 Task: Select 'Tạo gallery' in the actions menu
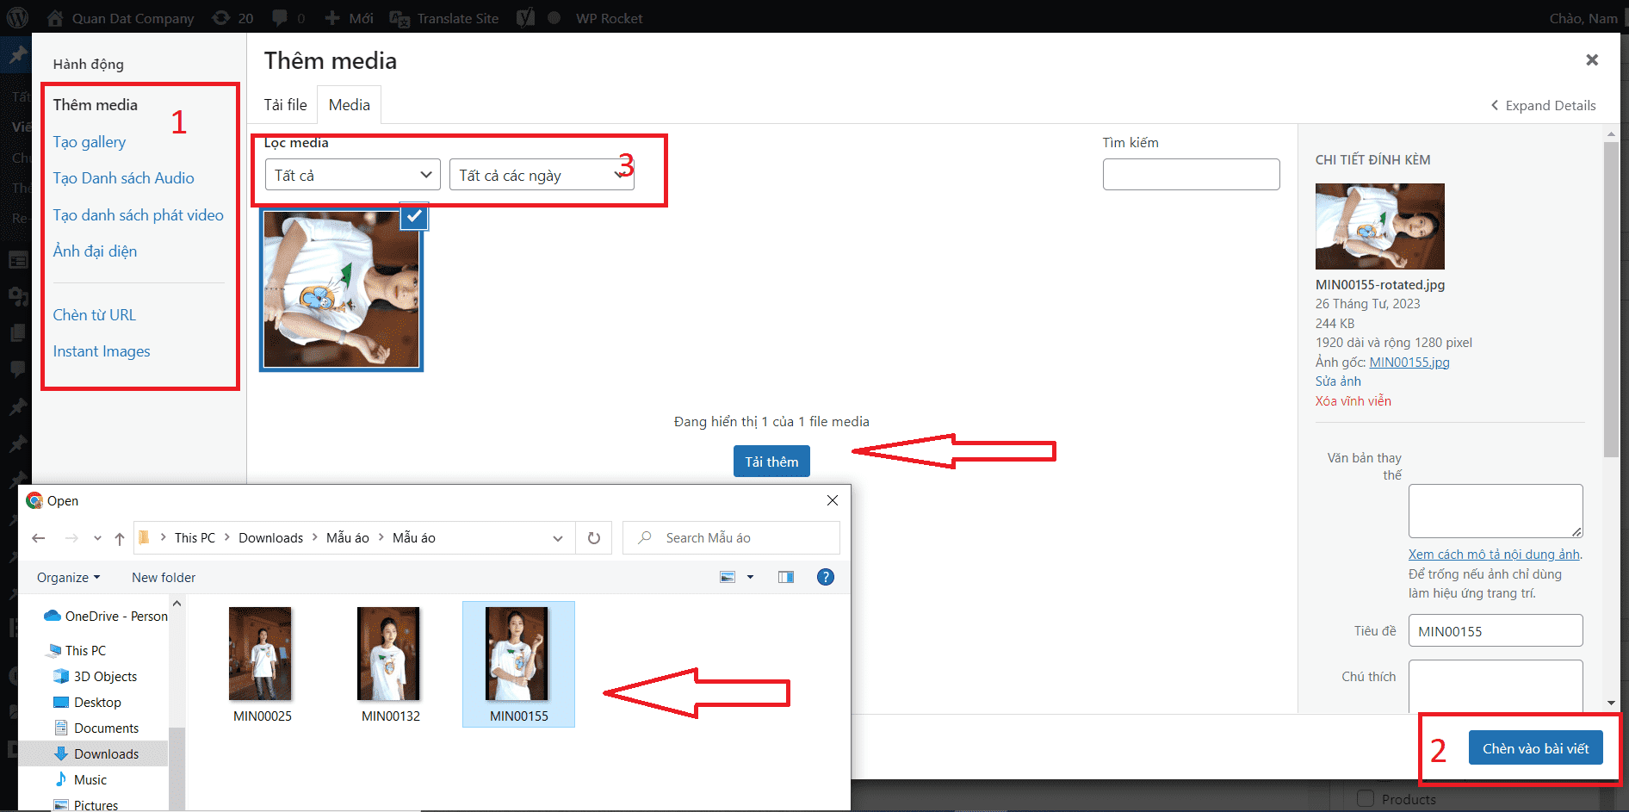click(x=89, y=141)
